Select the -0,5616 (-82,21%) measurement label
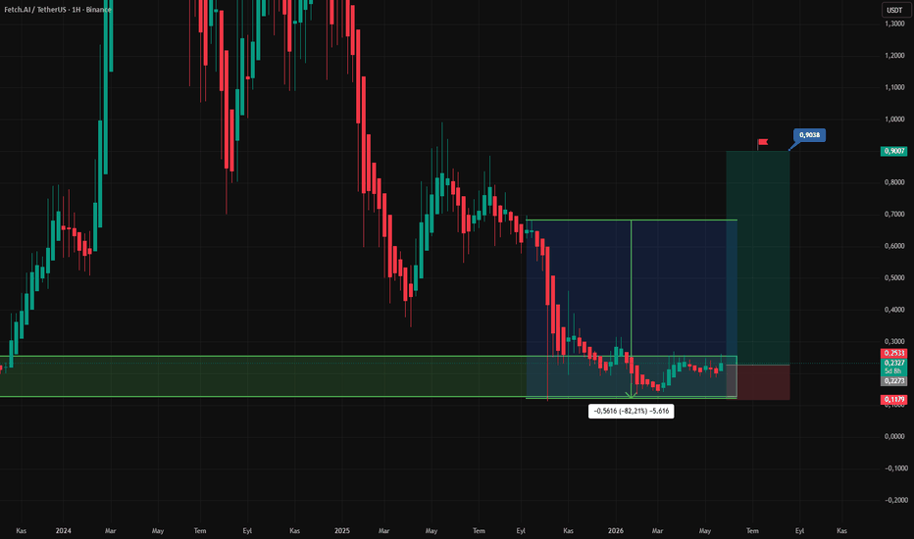Screen dimensions: 914x539 pyautogui.click(x=631, y=412)
